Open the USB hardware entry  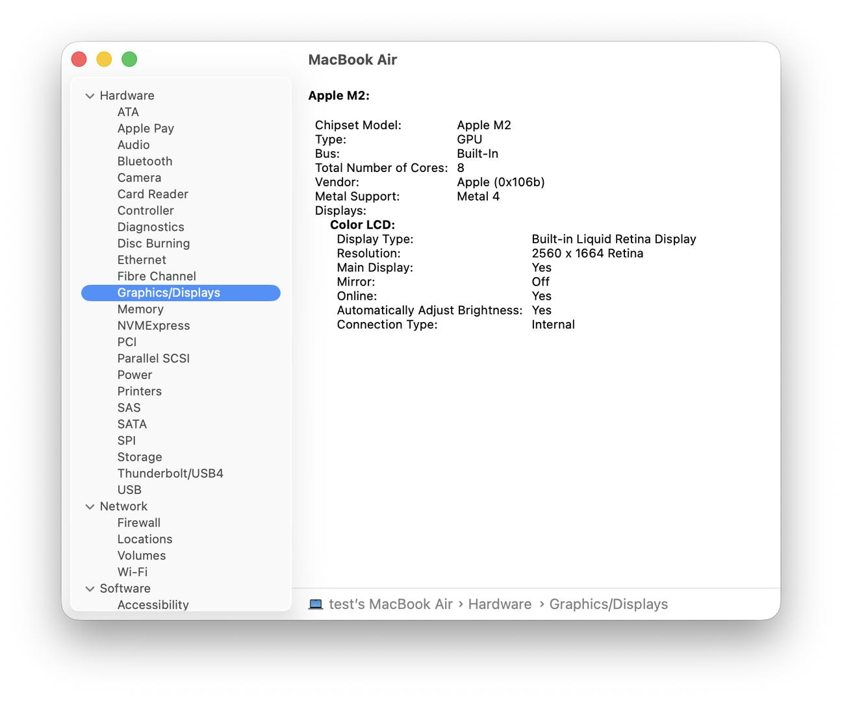tap(129, 490)
